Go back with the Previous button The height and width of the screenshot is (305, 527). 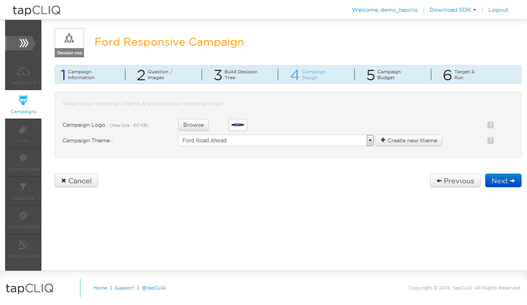(455, 181)
